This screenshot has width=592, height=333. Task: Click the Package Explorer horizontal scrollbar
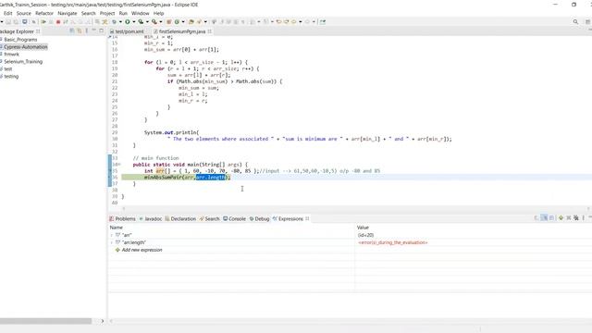pyautogui.click(x=45, y=321)
